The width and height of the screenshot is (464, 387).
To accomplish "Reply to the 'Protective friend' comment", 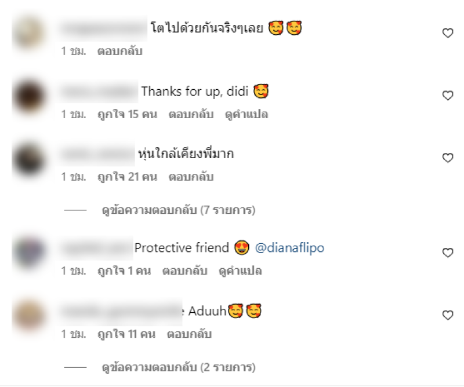I will click(184, 271).
